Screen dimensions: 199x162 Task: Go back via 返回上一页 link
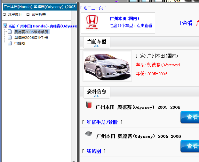coord(93,8)
